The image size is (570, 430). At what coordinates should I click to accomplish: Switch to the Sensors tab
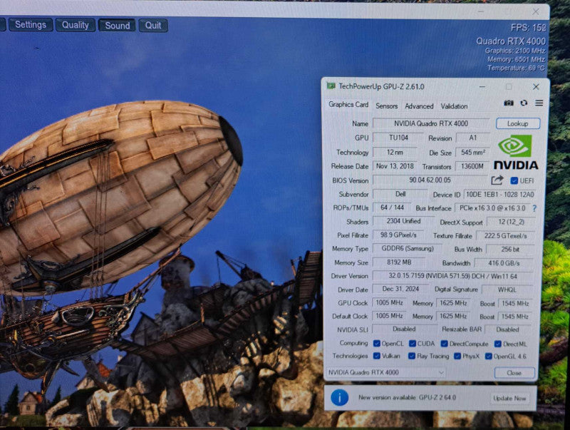coord(386,106)
